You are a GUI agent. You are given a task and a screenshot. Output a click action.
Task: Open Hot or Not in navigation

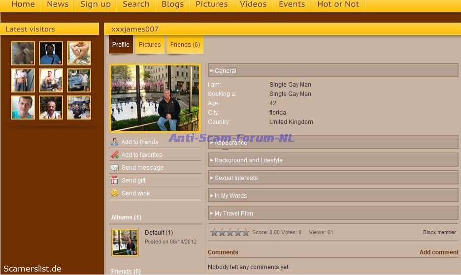(338, 4)
